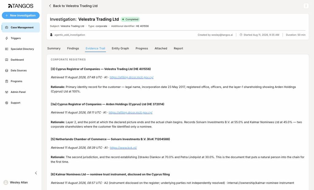Open the Support lifebuoy icon
Viewport: 314px width, 190px height.
[x=7, y=103]
